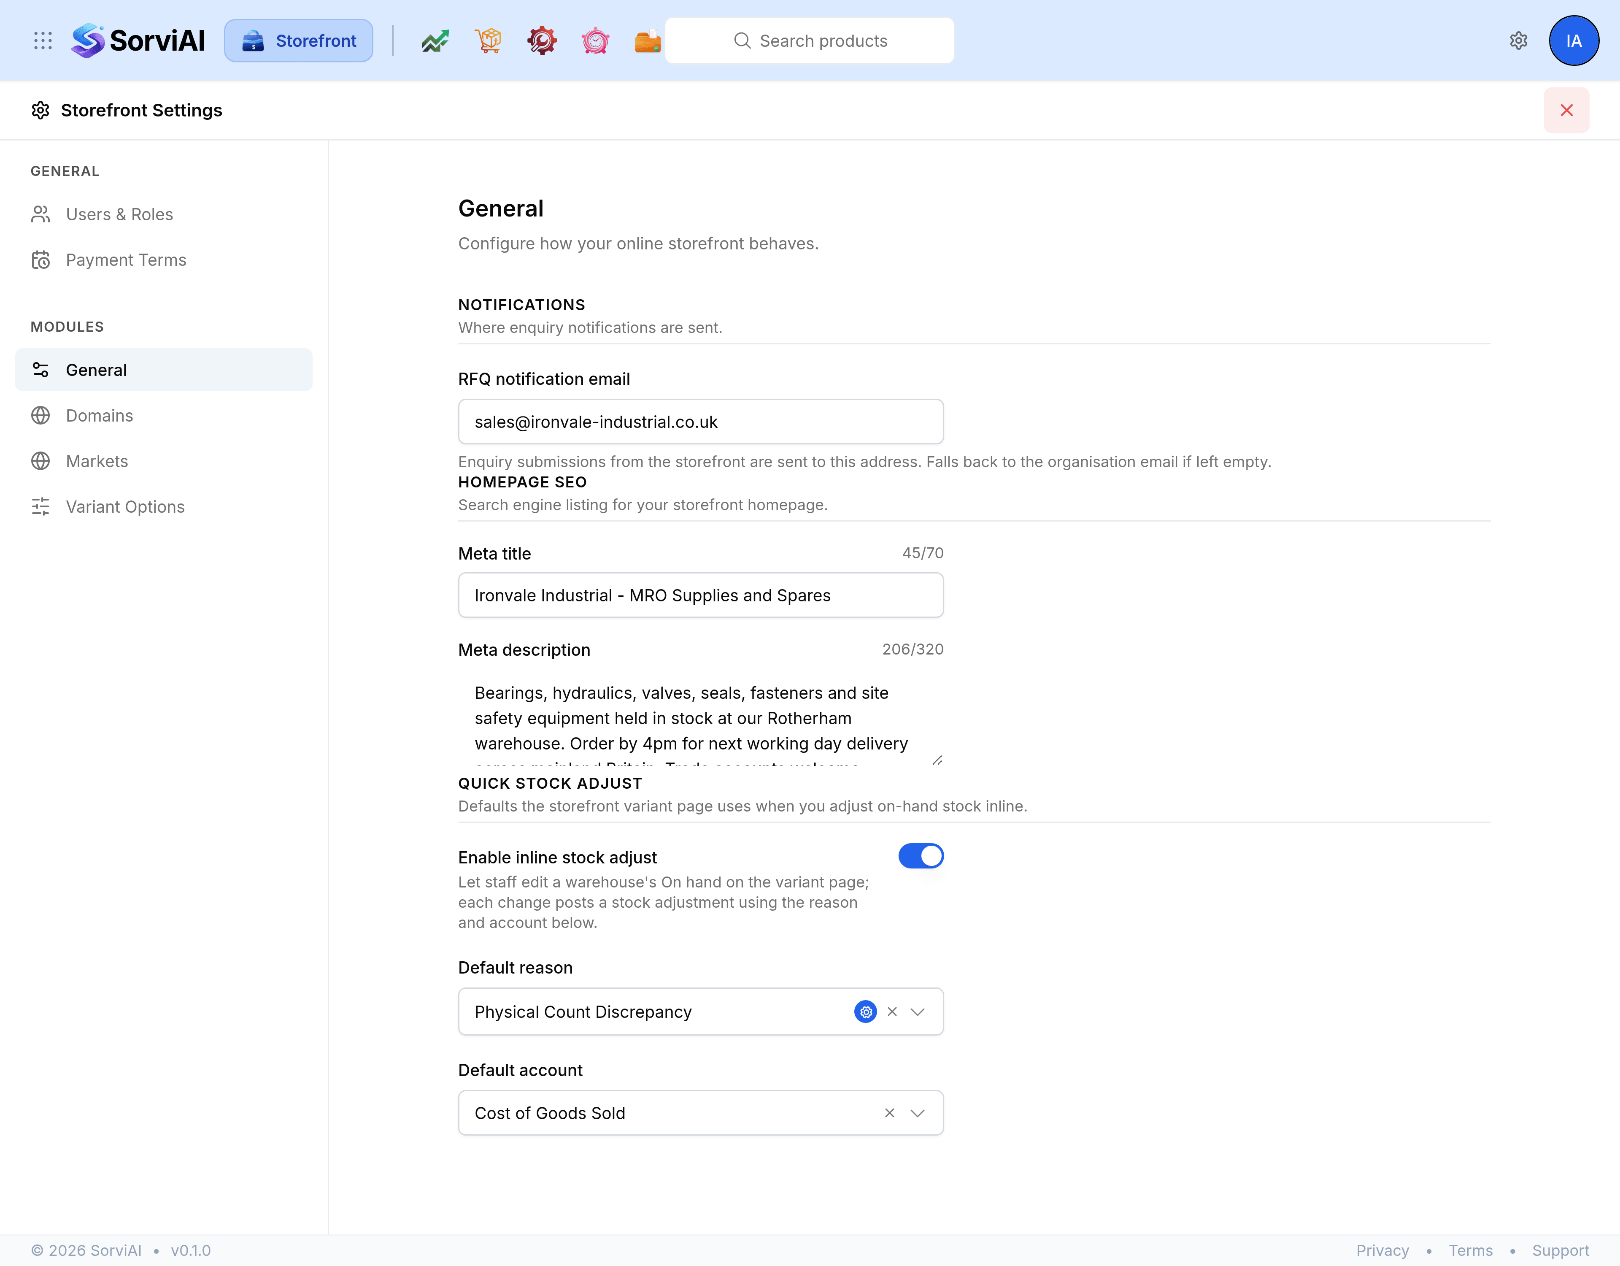Open the green trending chart module icon
The image size is (1620, 1266).
pos(435,41)
